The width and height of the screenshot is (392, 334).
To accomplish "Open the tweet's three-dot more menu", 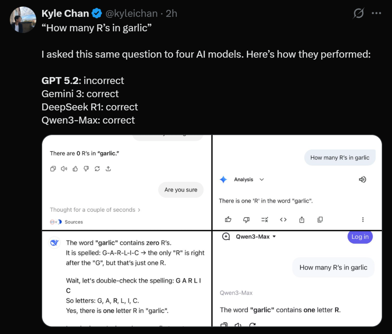I will point(376,14).
